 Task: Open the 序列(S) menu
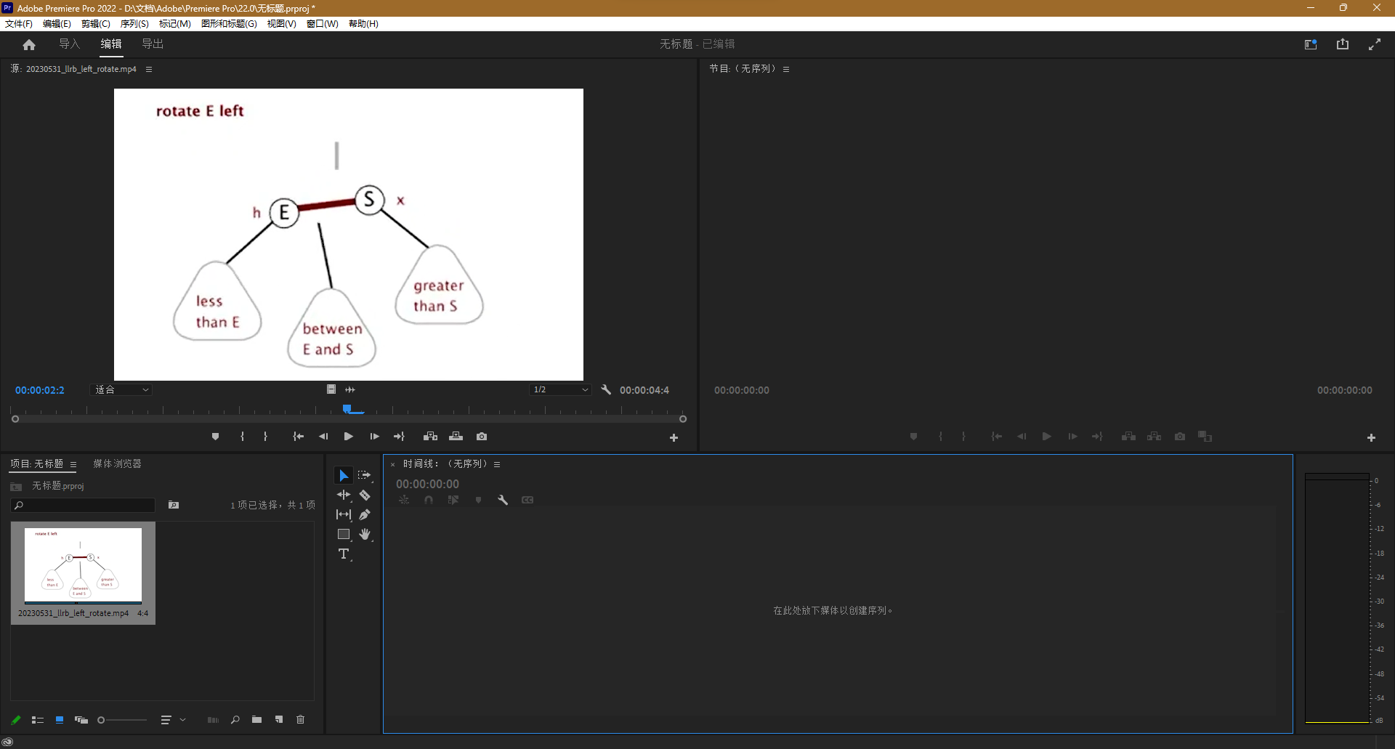[x=134, y=24]
